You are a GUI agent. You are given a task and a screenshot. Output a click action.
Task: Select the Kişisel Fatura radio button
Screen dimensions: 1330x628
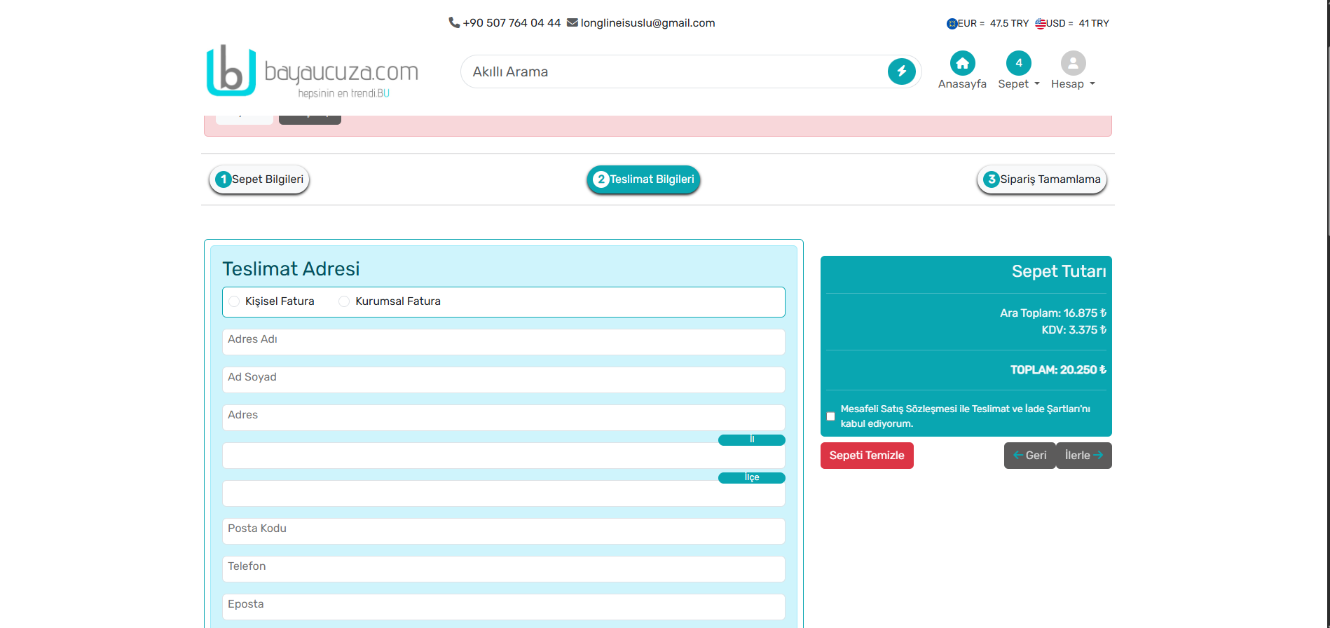234,301
